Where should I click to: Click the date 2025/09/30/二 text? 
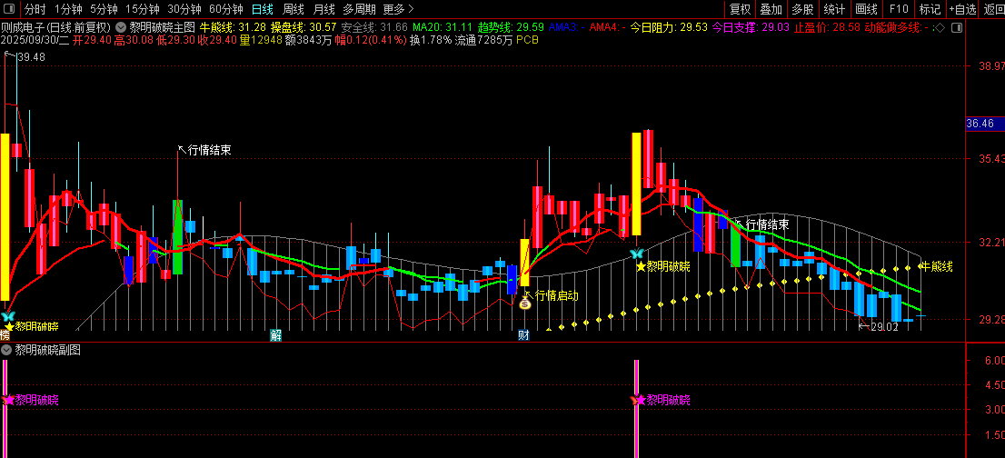coord(35,40)
